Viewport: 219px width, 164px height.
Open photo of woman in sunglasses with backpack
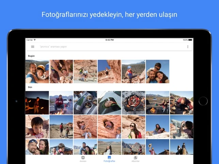click(x=134, y=127)
